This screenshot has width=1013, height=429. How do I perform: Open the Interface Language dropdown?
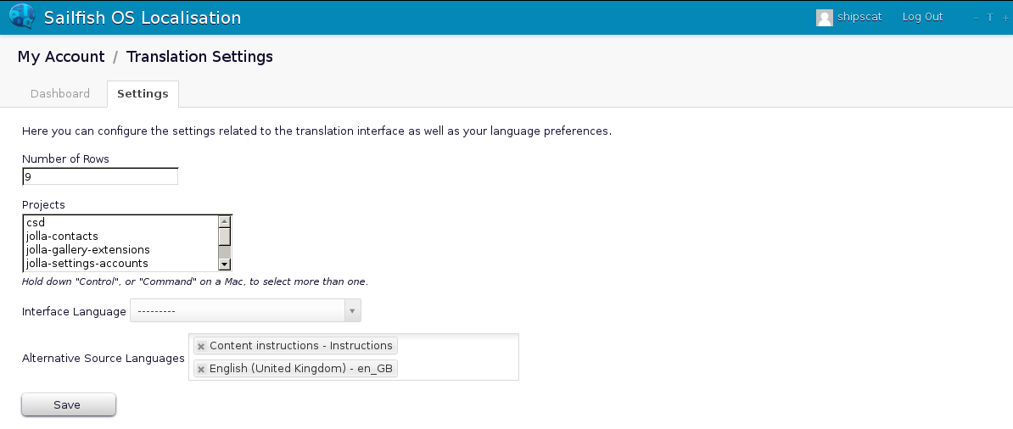245,311
